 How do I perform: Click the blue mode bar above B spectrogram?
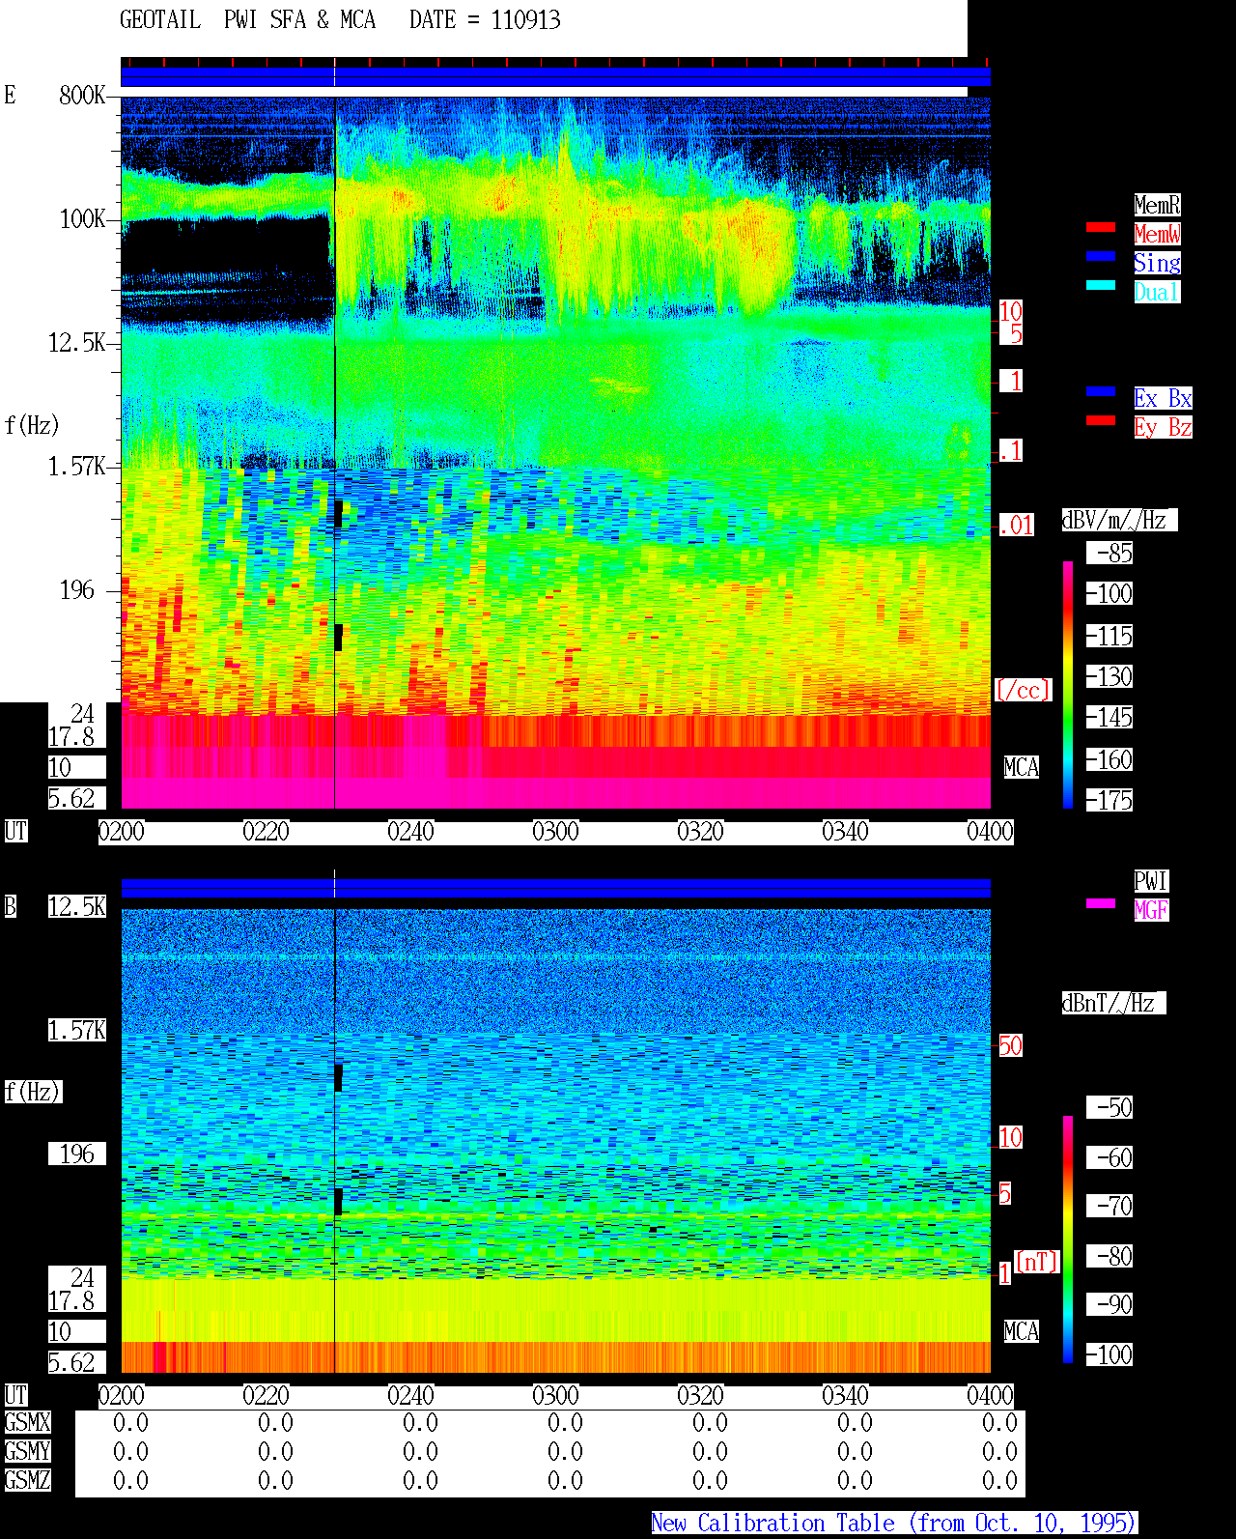(555, 888)
